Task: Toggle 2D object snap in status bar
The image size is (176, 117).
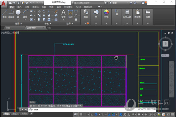Action: click(x=114, y=114)
